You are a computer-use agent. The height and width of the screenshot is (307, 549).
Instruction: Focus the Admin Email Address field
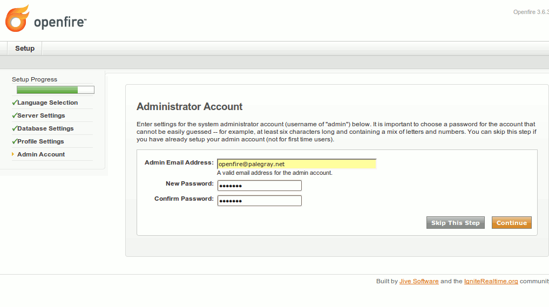click(296, 164)
